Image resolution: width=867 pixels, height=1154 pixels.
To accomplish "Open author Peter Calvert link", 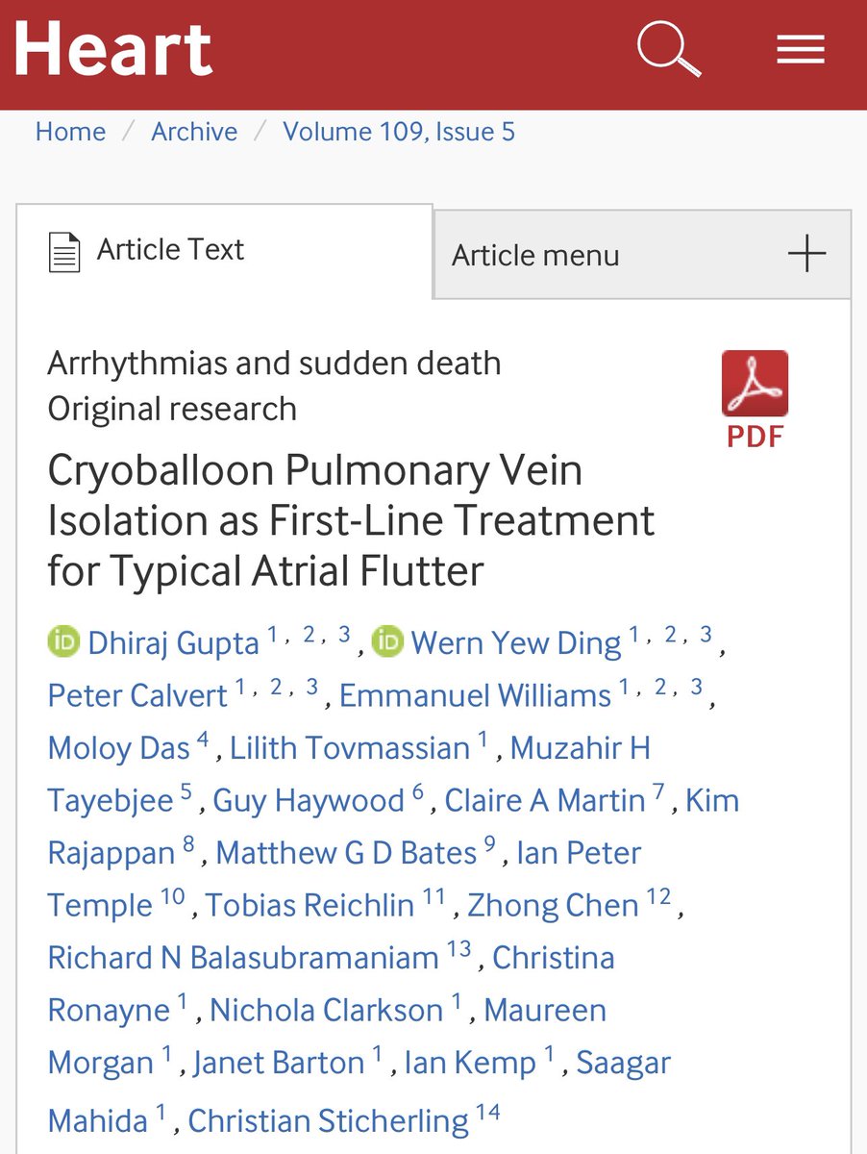I will [x=137, y=695].
